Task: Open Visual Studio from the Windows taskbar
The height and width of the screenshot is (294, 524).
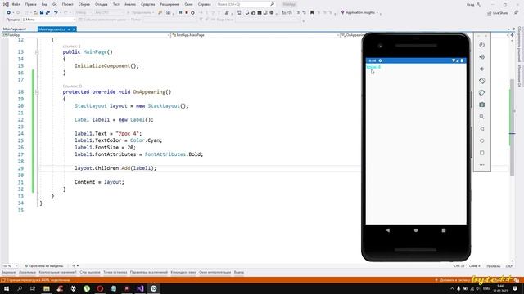Action: tap(140, 288)
